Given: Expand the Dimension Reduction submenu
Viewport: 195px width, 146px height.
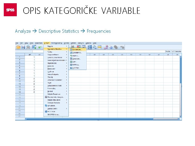Looking at the screenshot, I should coord(56,80).
